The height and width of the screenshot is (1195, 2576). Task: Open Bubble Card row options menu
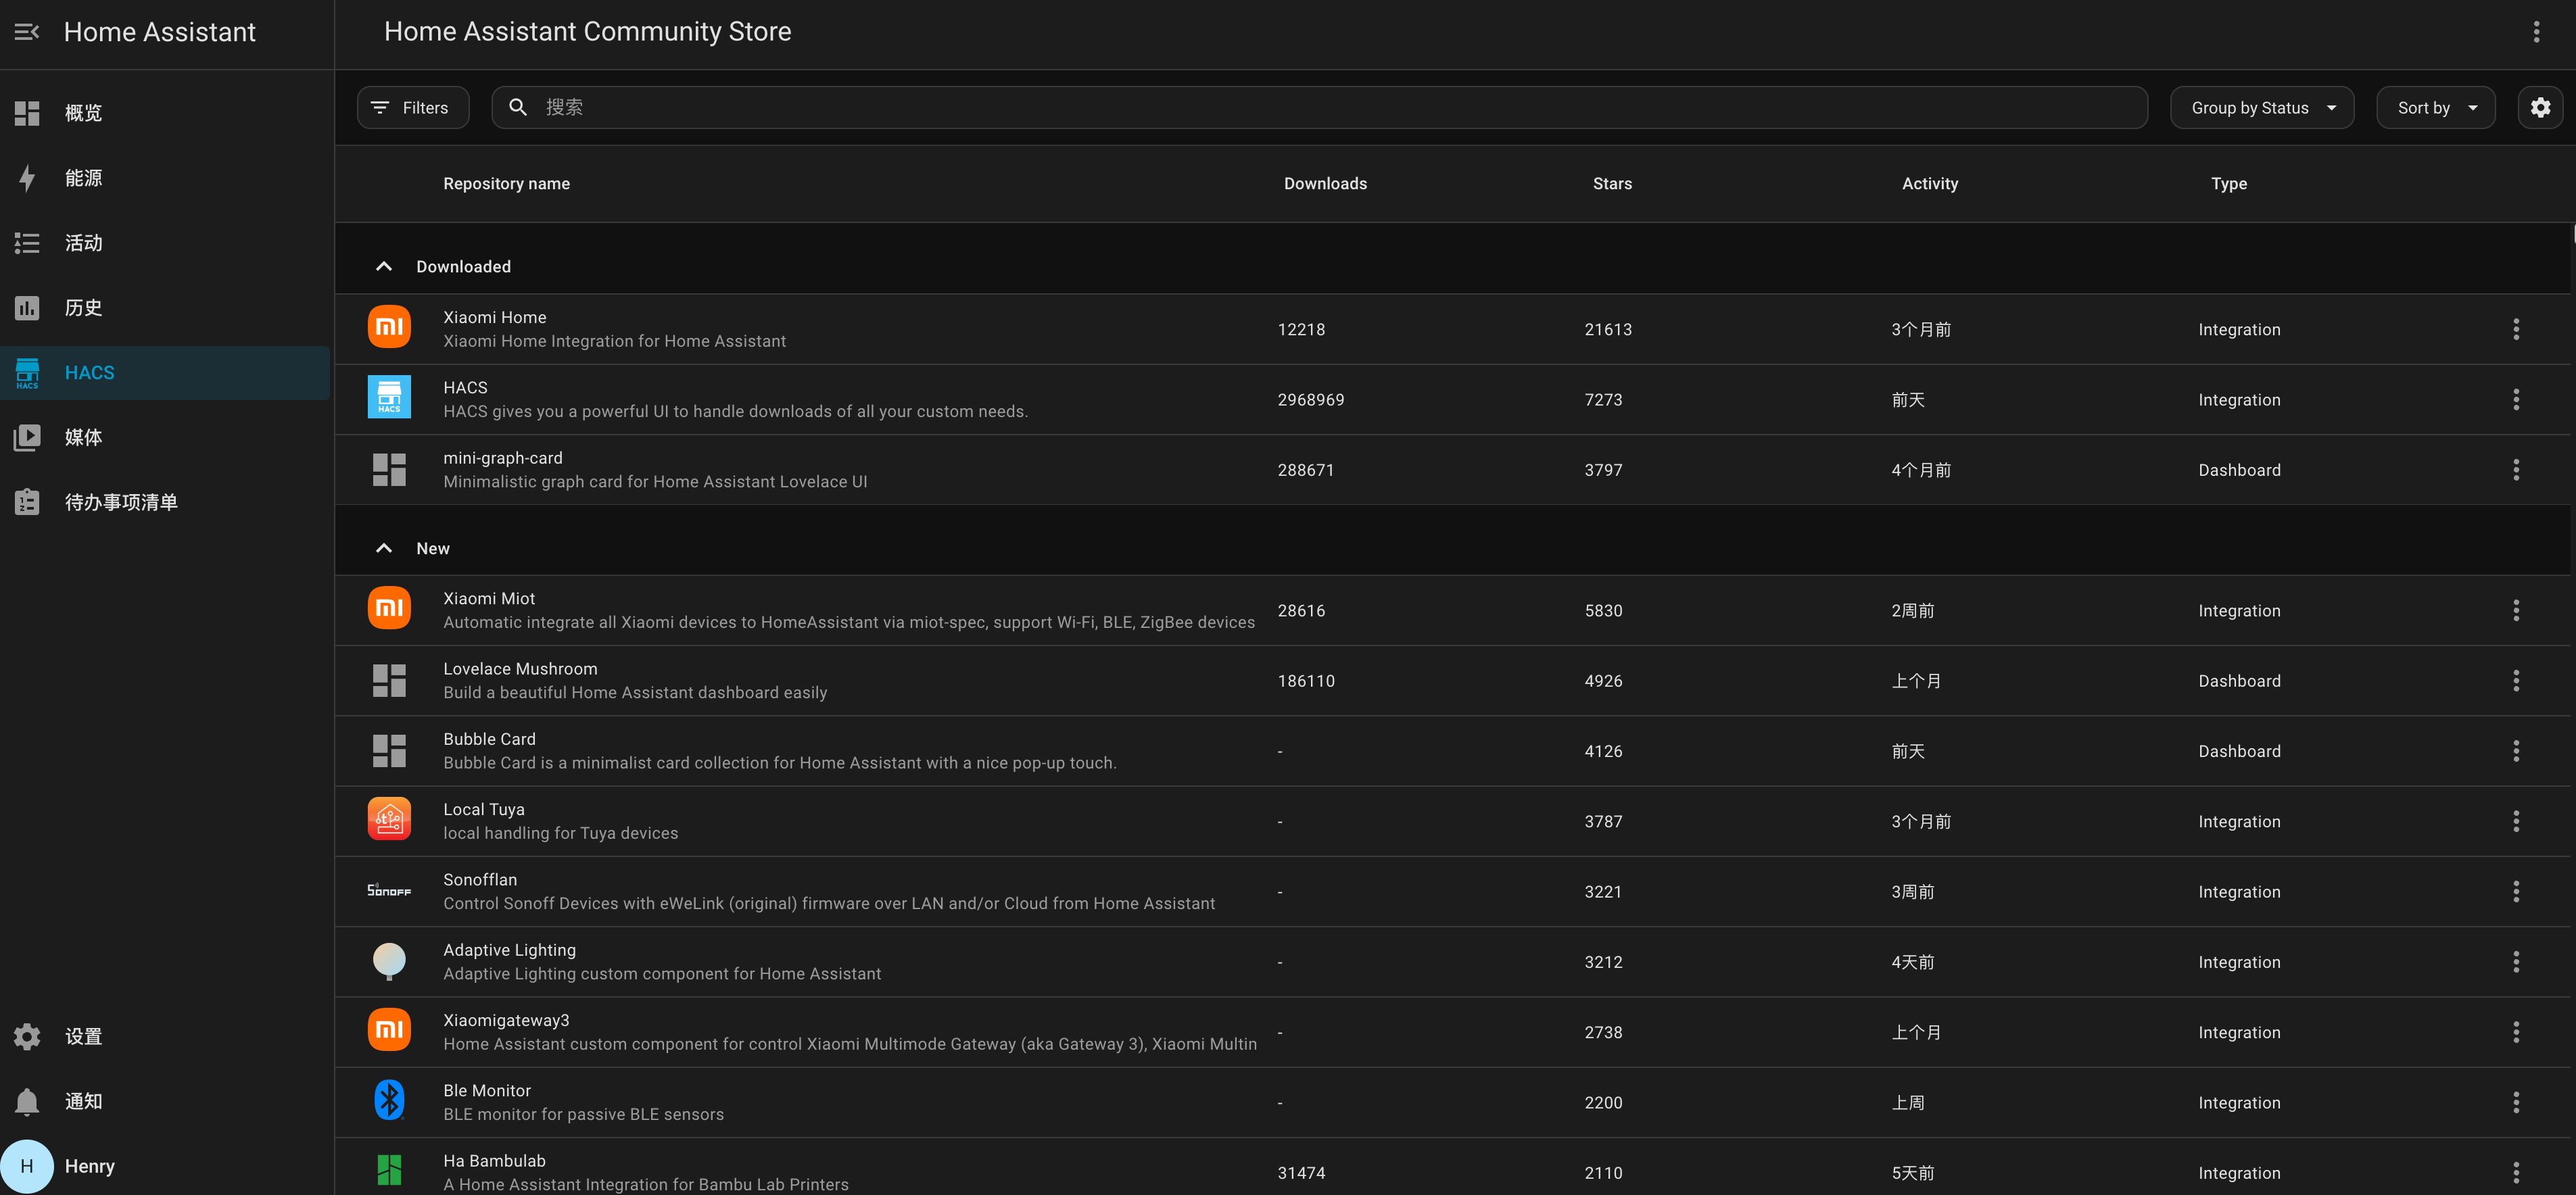pyautogui.click(x=2516, y=751)
